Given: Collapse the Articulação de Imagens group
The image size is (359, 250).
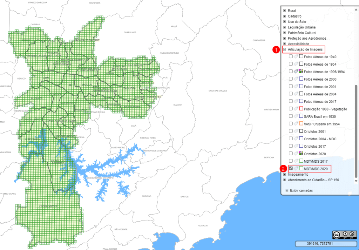Looking at the screenshot, I should (x=285, y=50).
